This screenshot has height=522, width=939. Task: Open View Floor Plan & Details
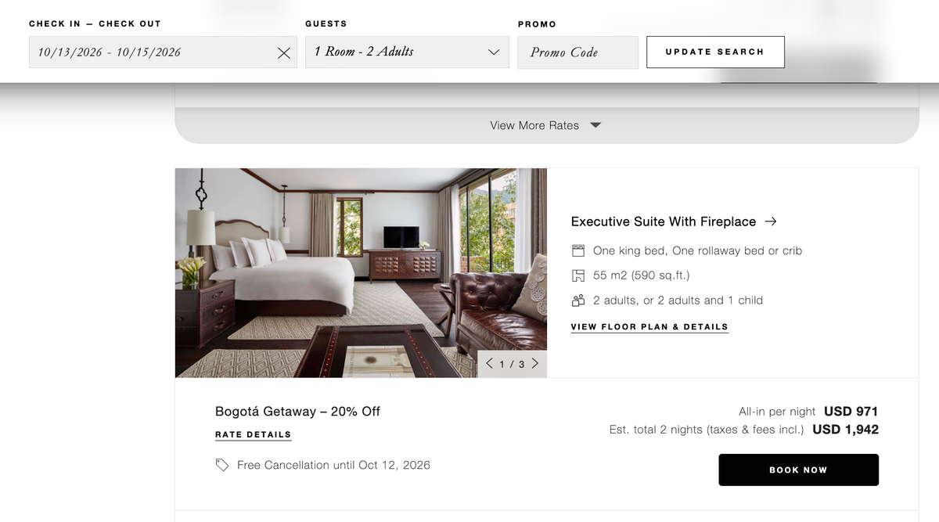649,327
